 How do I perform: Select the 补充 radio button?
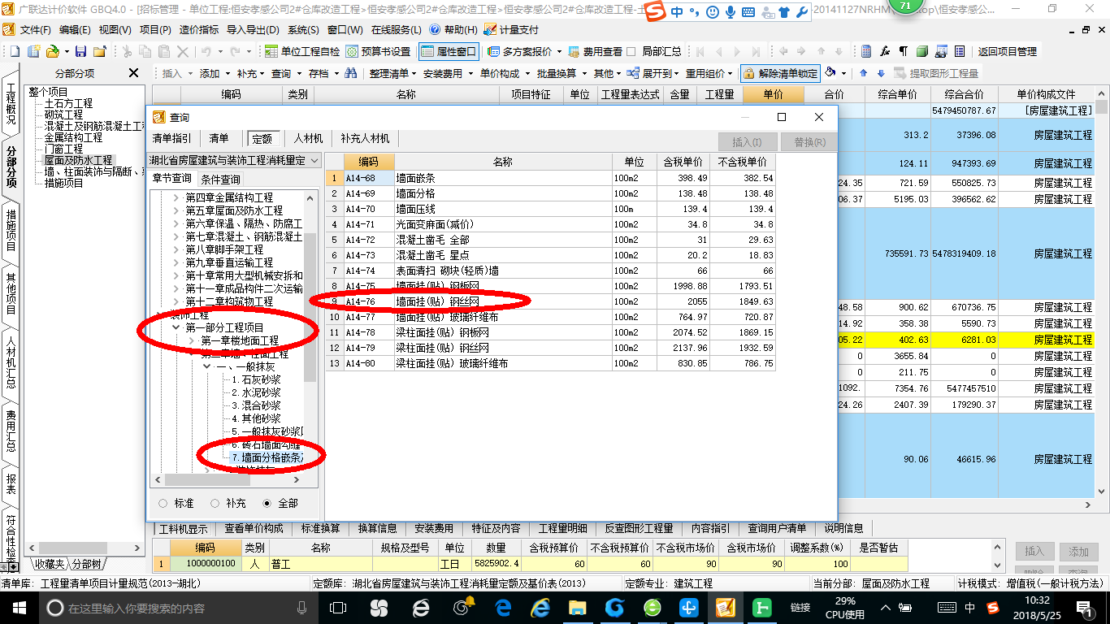pyautogui.click(x=215, y=503)
